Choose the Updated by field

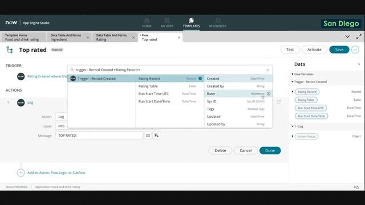point(238,124)
